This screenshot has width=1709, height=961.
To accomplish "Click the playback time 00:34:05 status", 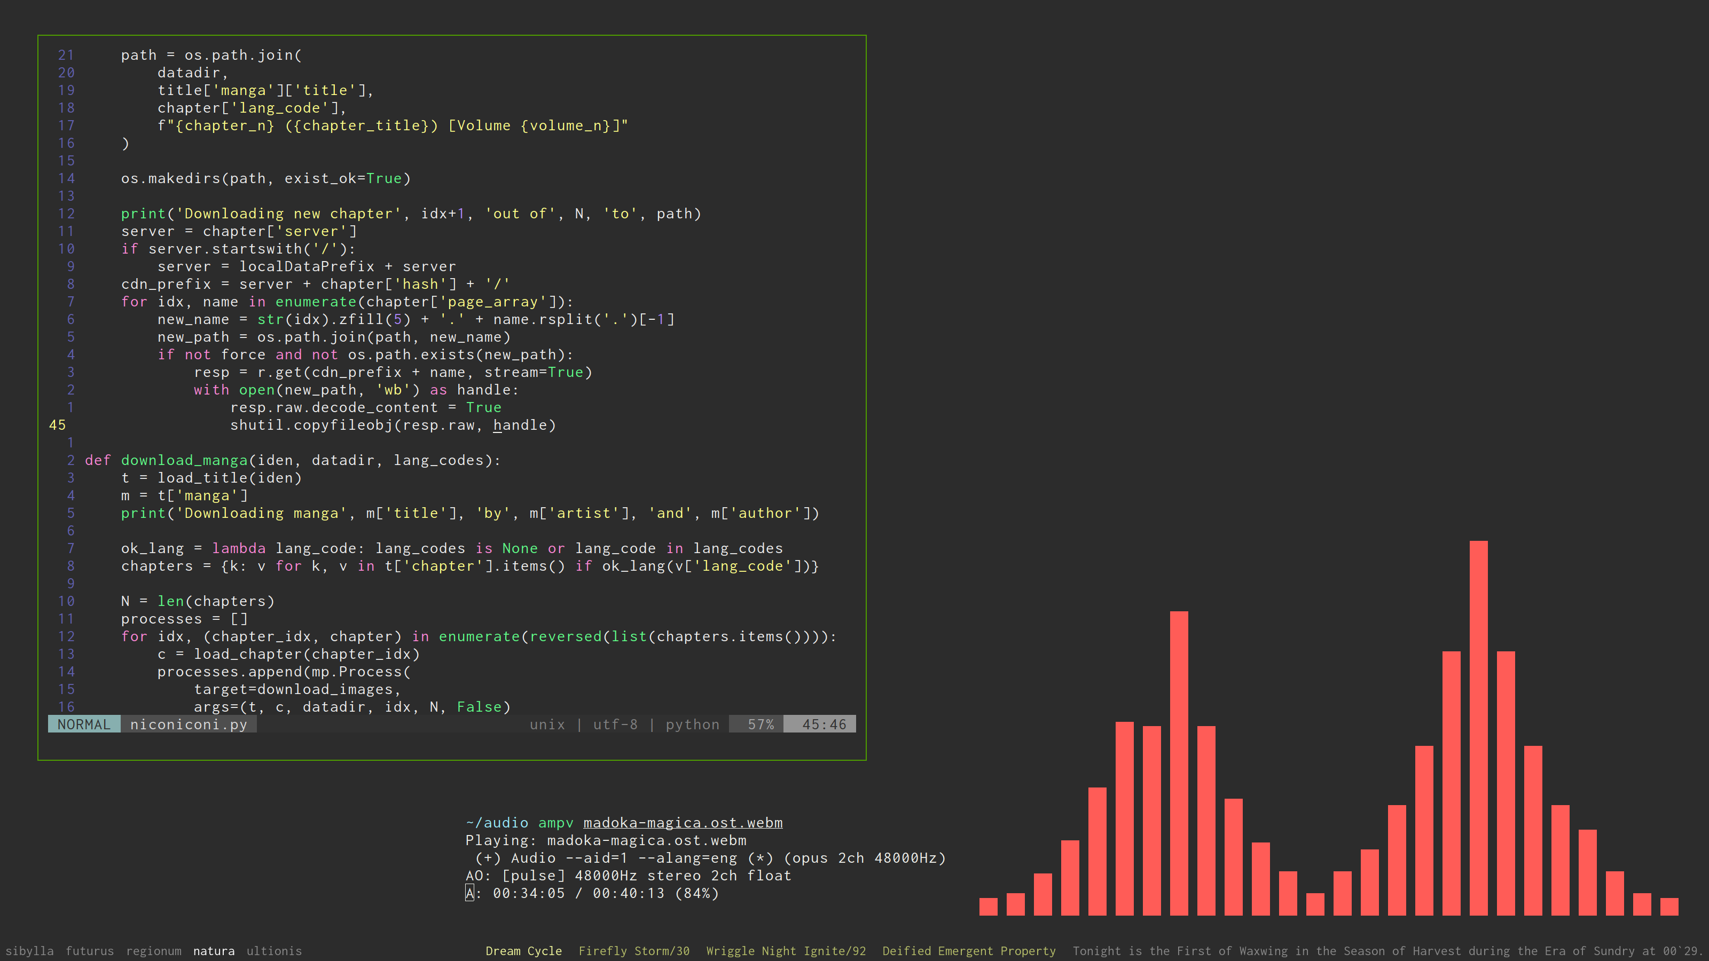I will coord(529,893).
